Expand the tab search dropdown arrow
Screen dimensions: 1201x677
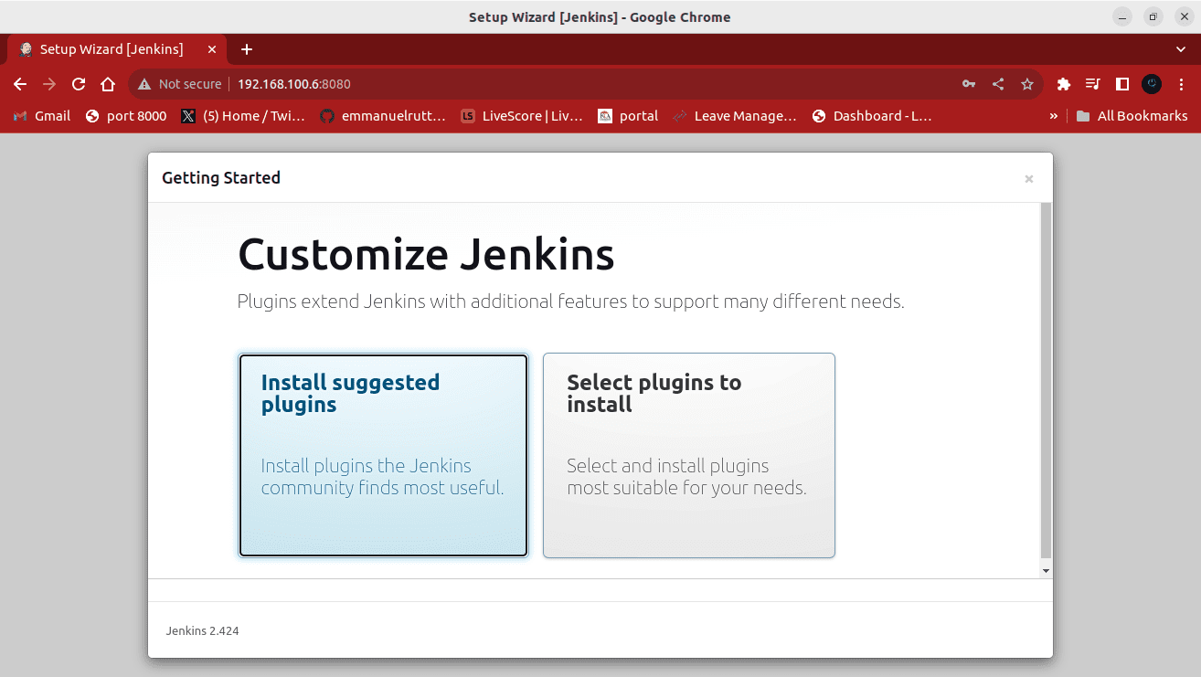(x=1180, y=49)
